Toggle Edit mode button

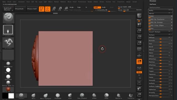41,9
